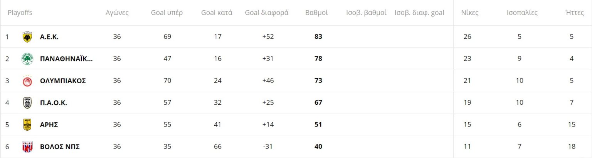
Task: Select Π.Α.Ο.Κ. points value 67
Action: pos(318,103)
